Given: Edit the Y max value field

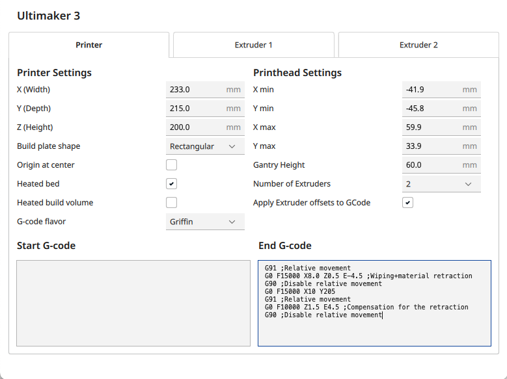Looking at the screenshot, I should [432, 146].
